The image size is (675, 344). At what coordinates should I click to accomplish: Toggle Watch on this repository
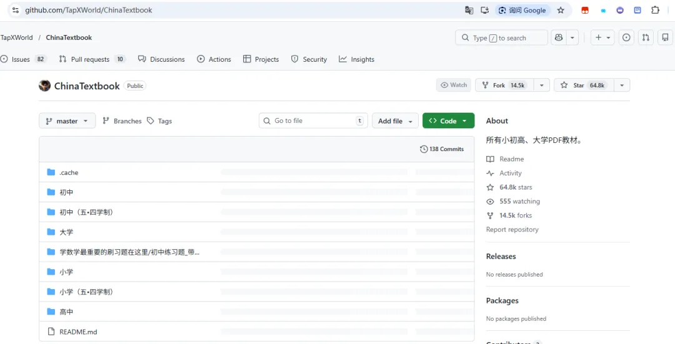(x=454, y=85)
